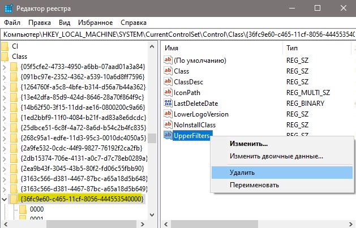Open the Вид menu
Screen dimensions: 356x228
point(65,23)
